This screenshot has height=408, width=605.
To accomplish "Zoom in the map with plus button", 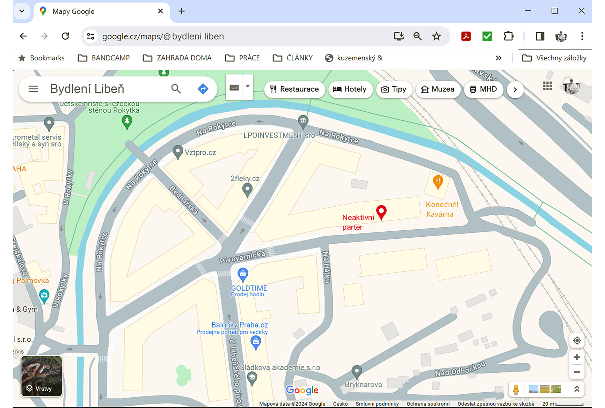I will pyautogui.click(x=577, y=357).
